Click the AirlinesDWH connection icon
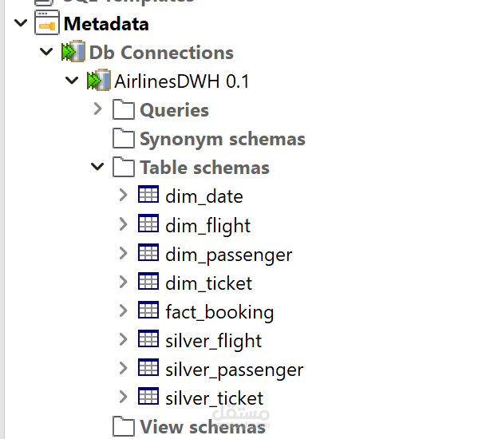Viewport: 482px width, 439px height. click(x=99, y=81)
